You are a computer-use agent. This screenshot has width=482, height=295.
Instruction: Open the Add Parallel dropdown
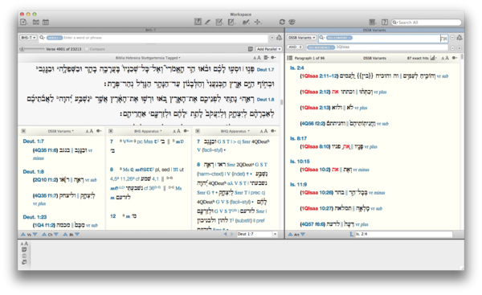click(268, 49)
